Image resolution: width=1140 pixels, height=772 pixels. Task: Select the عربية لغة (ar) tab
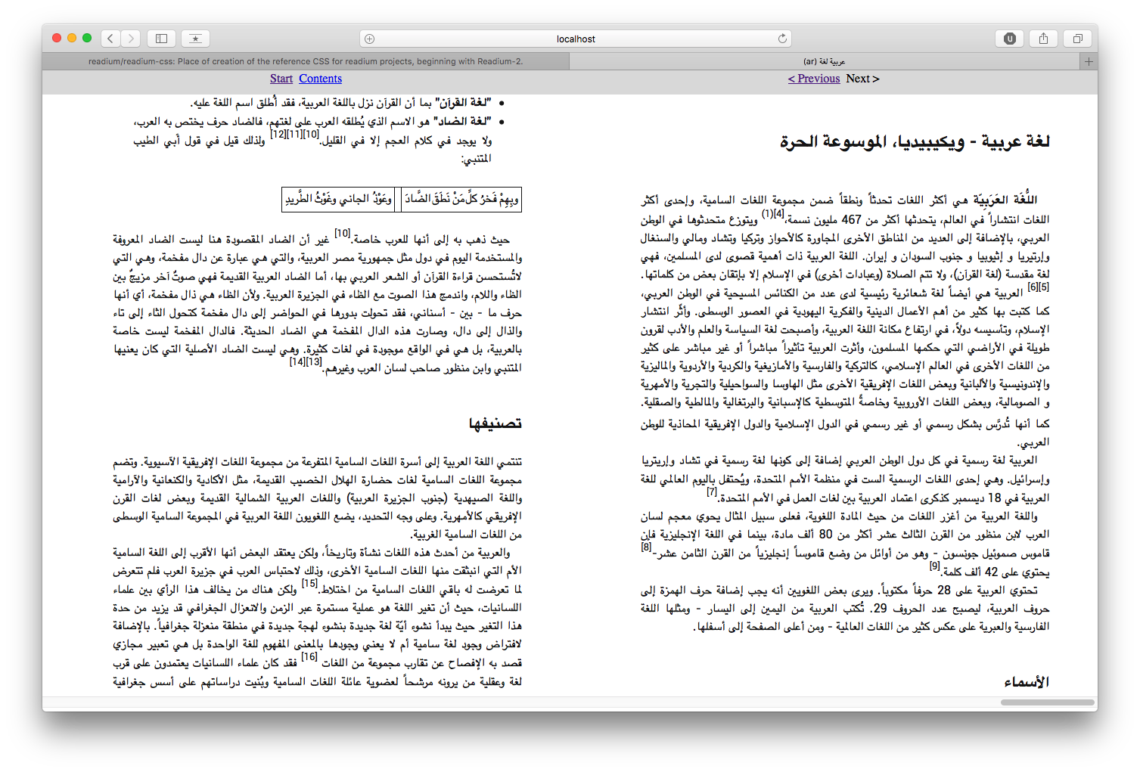(x=824, y=61)
